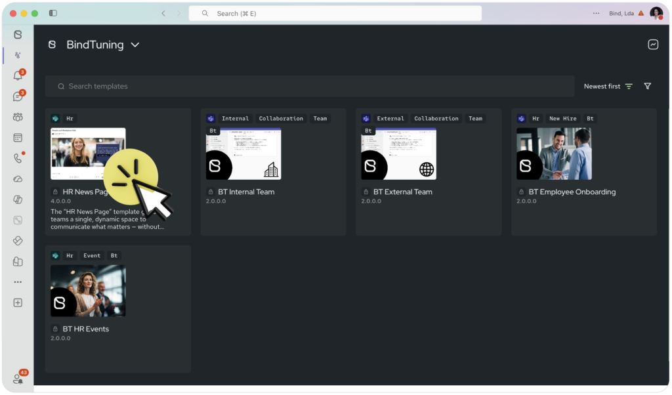Click the analytics chart icon top right
Viewport: 672px width, 395px height.
coord(652,45)
